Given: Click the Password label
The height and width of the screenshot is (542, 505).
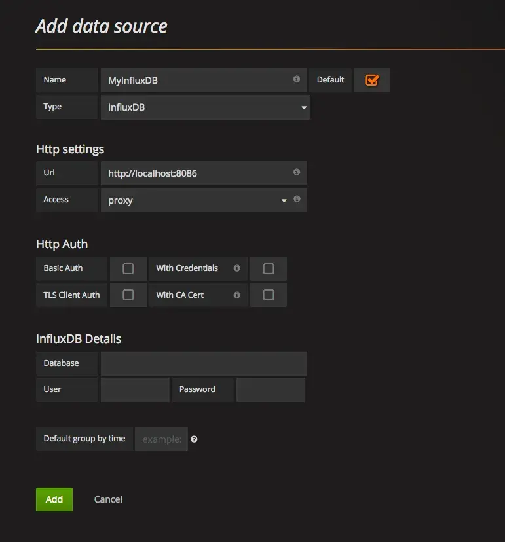Looking at the screenshot, I should click(197, 389).
